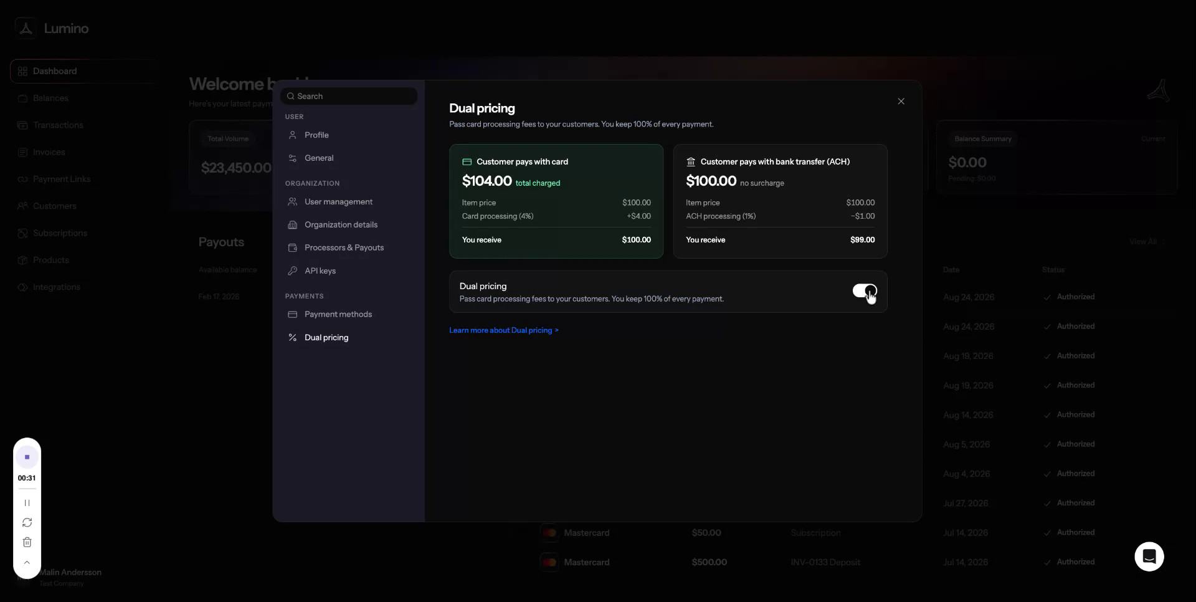Focus the settings Search field
Image resolution: width=1196 pixels, height=602 pixels.
[349, 96]
